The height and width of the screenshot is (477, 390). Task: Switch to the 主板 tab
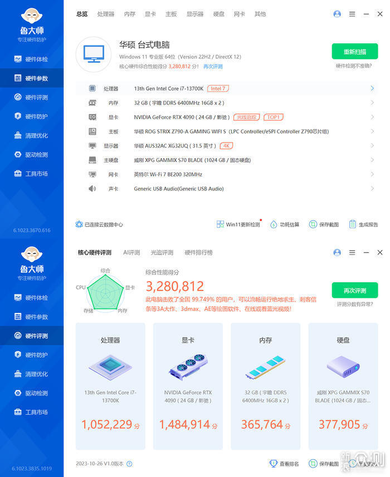click(171, 14)
